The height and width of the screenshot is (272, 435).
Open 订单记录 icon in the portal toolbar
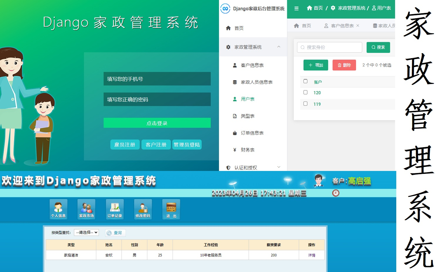[115, 209]
